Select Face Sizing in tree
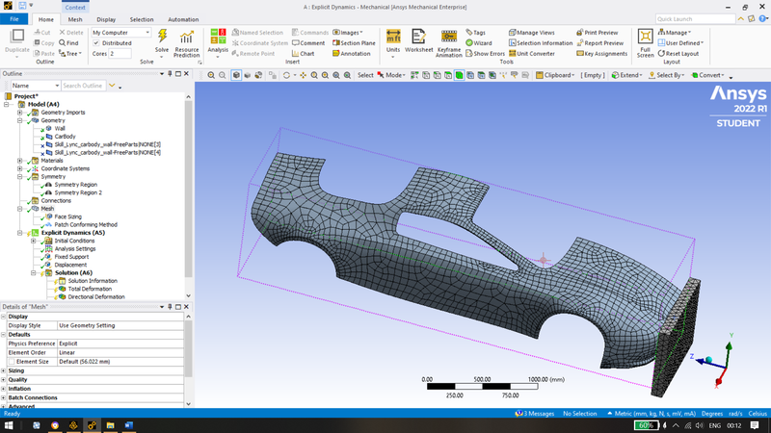This screenshot has width=771, height=433. tap(67, 216)
